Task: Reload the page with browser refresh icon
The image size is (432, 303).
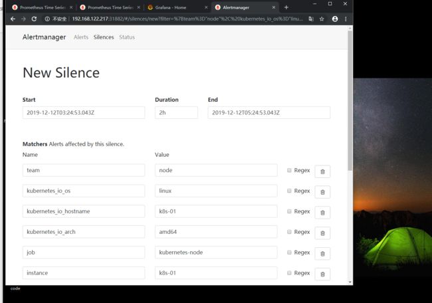Action: pos(35,19)
